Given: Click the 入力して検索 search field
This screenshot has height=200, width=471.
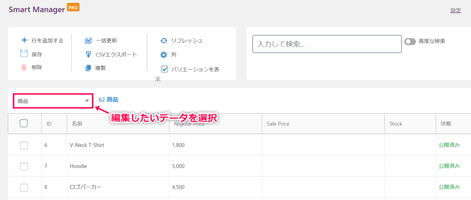Looking at the screenshot, I should 327,44.
